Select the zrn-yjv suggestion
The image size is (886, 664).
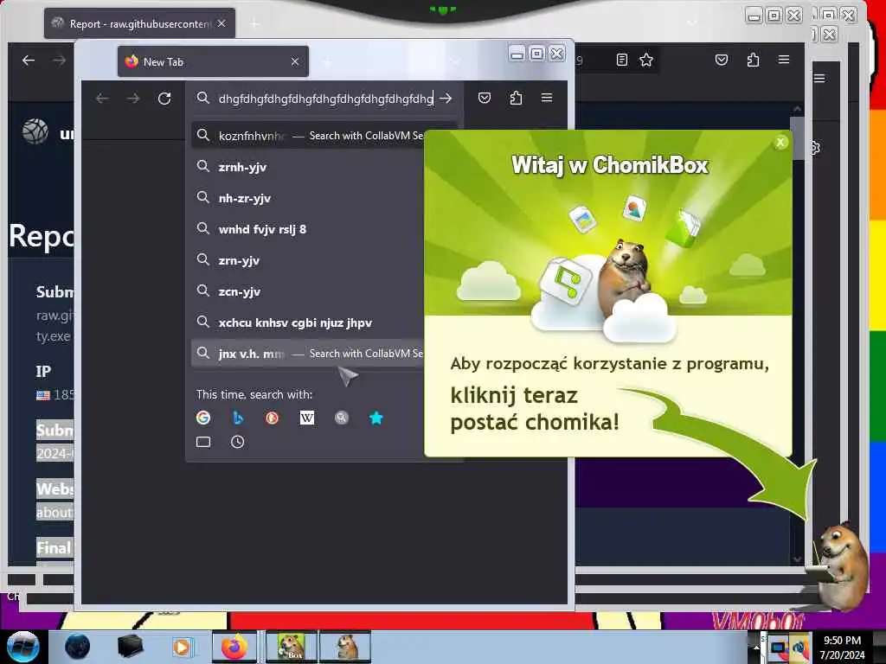tap(309, 260)
